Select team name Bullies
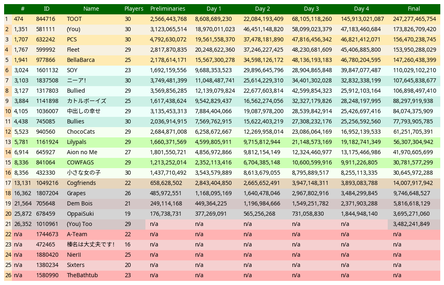 (76, 121)
